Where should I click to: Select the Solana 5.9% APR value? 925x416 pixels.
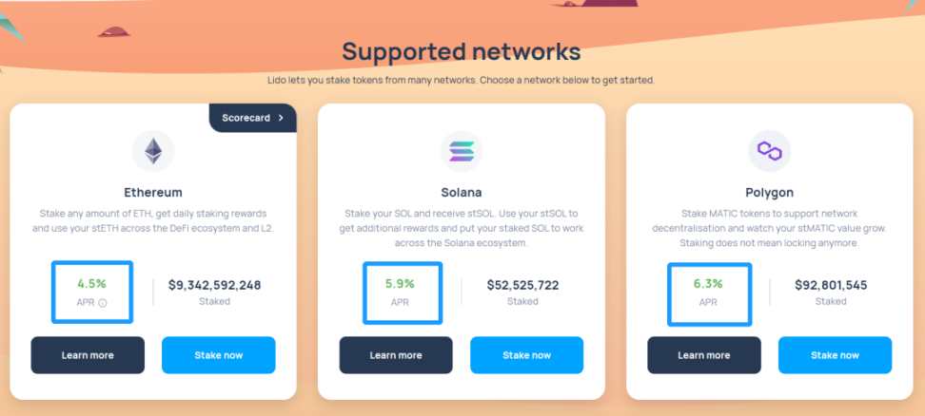[x=400, y=283]
